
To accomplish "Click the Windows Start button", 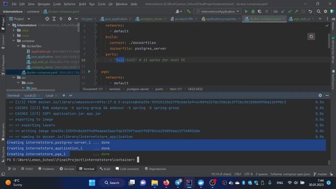I will point(92,183).
